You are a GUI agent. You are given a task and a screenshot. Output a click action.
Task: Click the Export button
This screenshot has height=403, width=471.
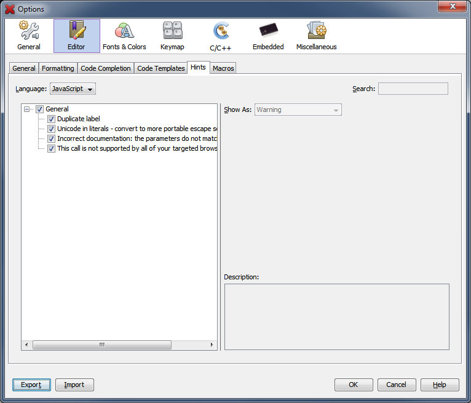[31, 385]
